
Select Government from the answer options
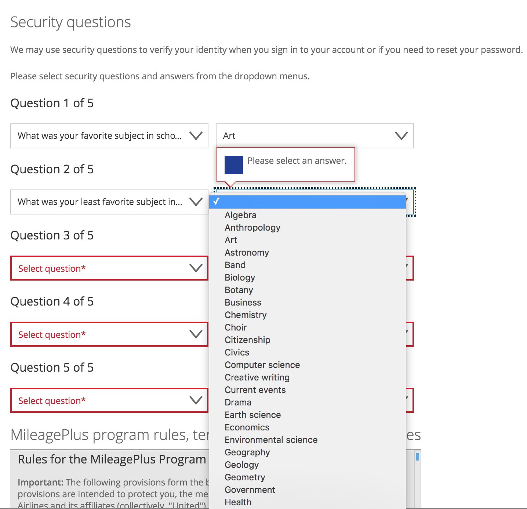point(250,490)
